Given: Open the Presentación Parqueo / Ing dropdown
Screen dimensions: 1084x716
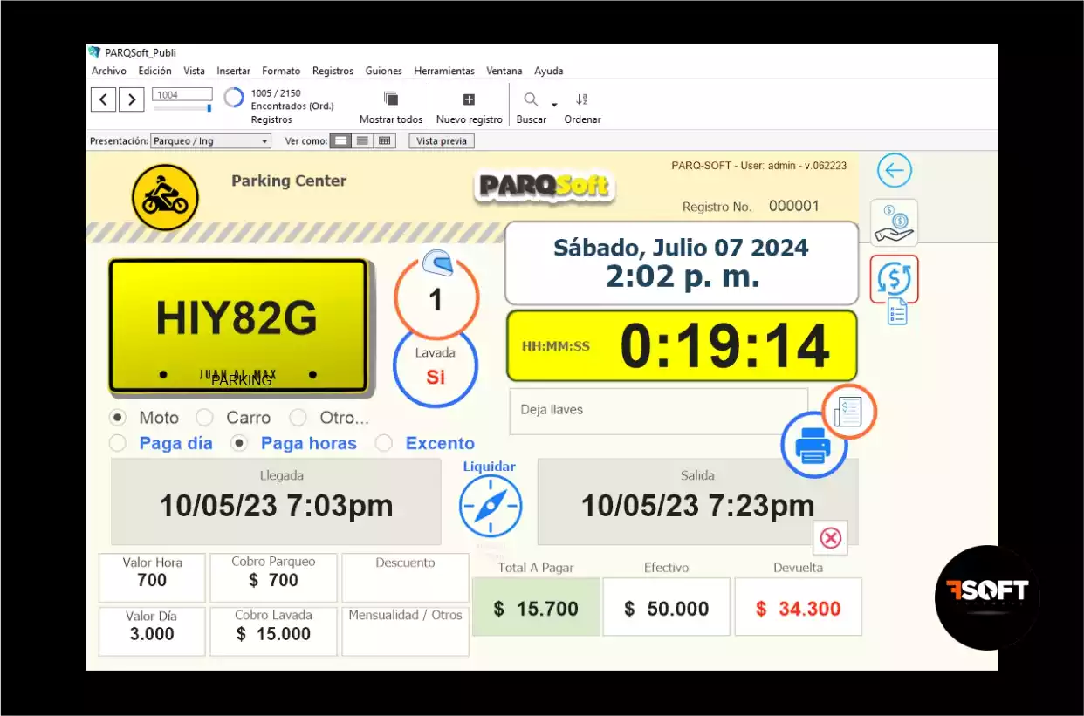Looking at the screenshot, I should point(210,140).
